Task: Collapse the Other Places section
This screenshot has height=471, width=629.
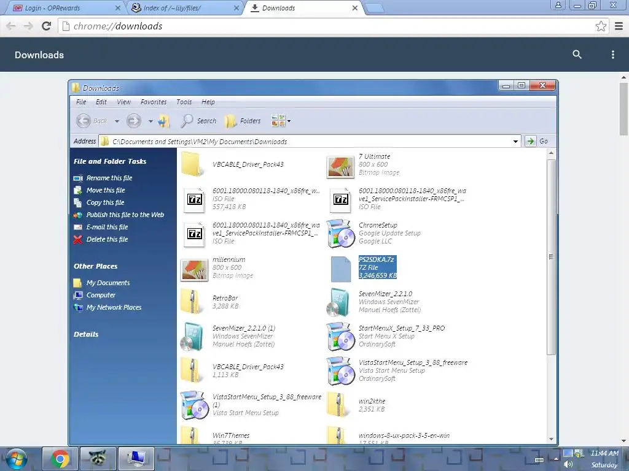Action: pos(95,266)
